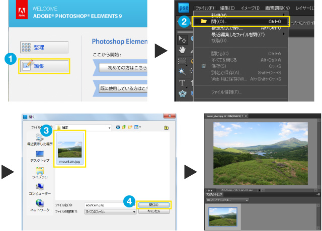Go to デスクトップ in the dialog sidebar
Image resolution: width=322 pixels, height=231 pixels.
click(x=40, y=156)
